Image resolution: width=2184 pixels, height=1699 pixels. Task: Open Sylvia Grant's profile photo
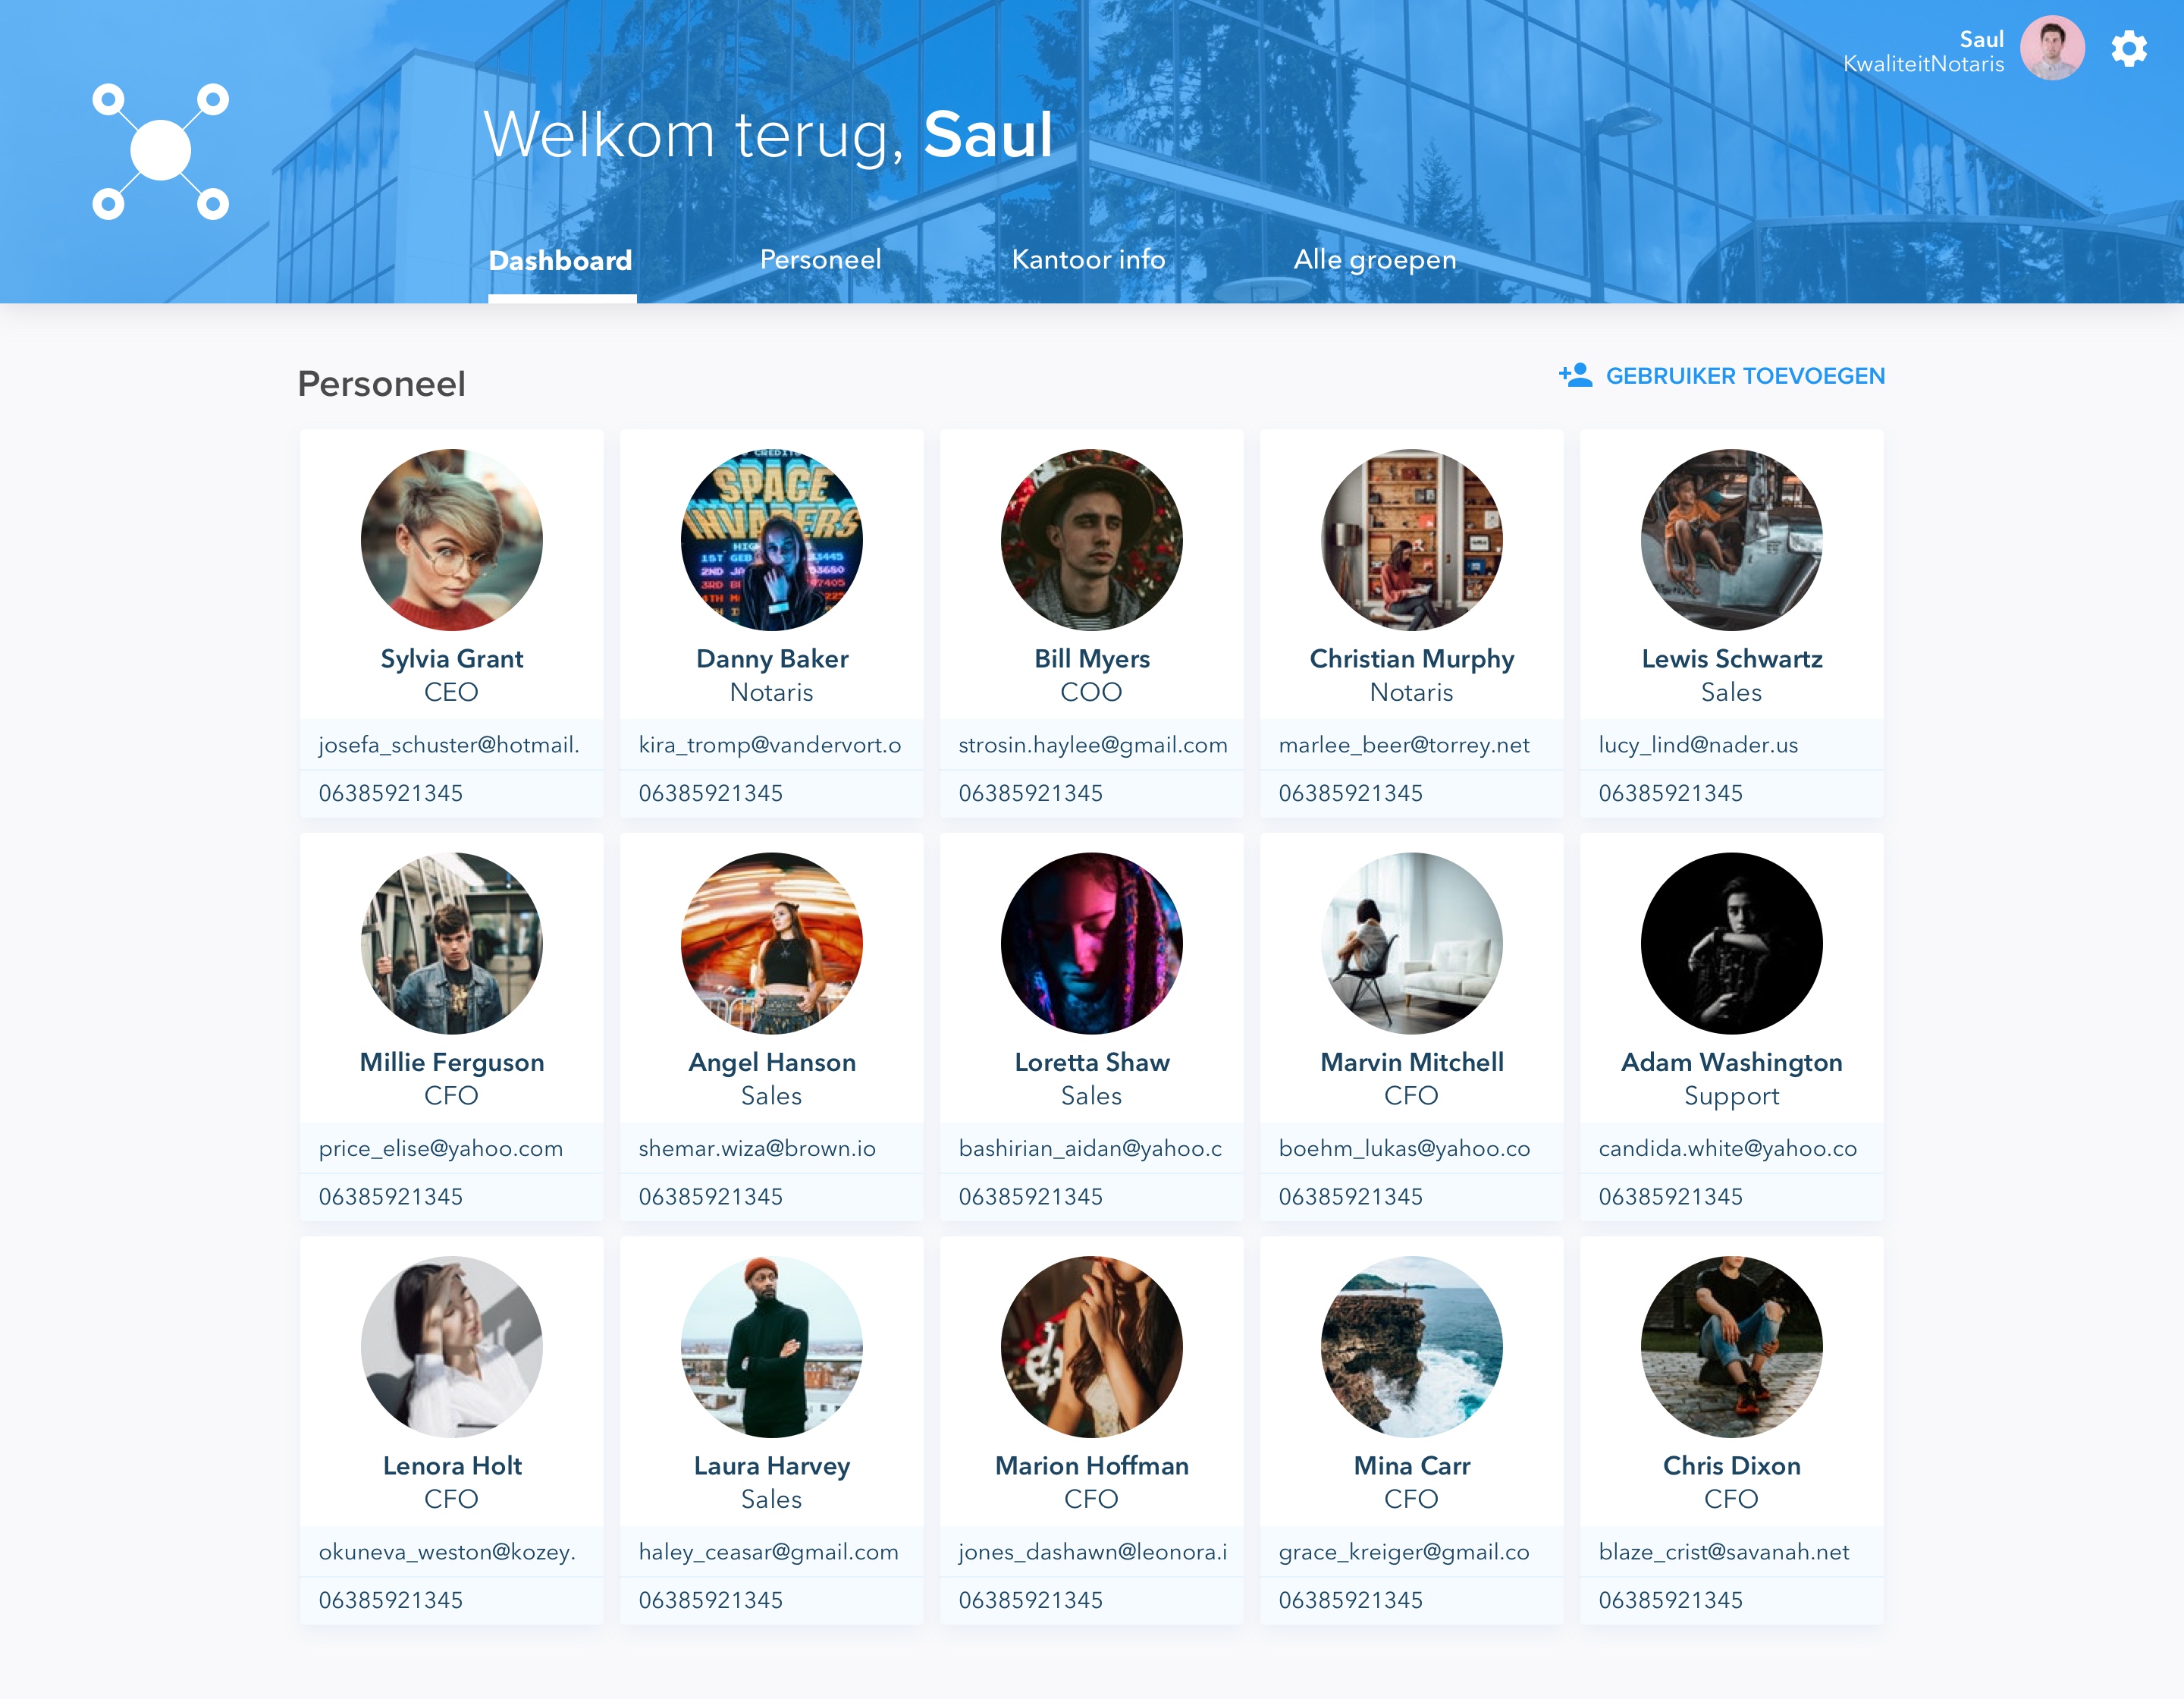(452, 540)
